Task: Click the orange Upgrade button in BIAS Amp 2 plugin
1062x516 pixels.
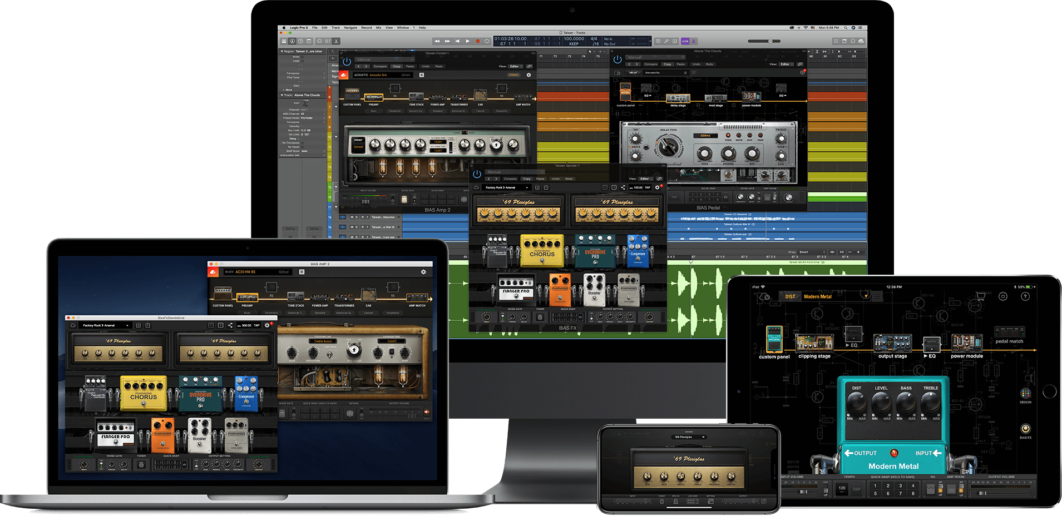Action: tap(513, 75)
